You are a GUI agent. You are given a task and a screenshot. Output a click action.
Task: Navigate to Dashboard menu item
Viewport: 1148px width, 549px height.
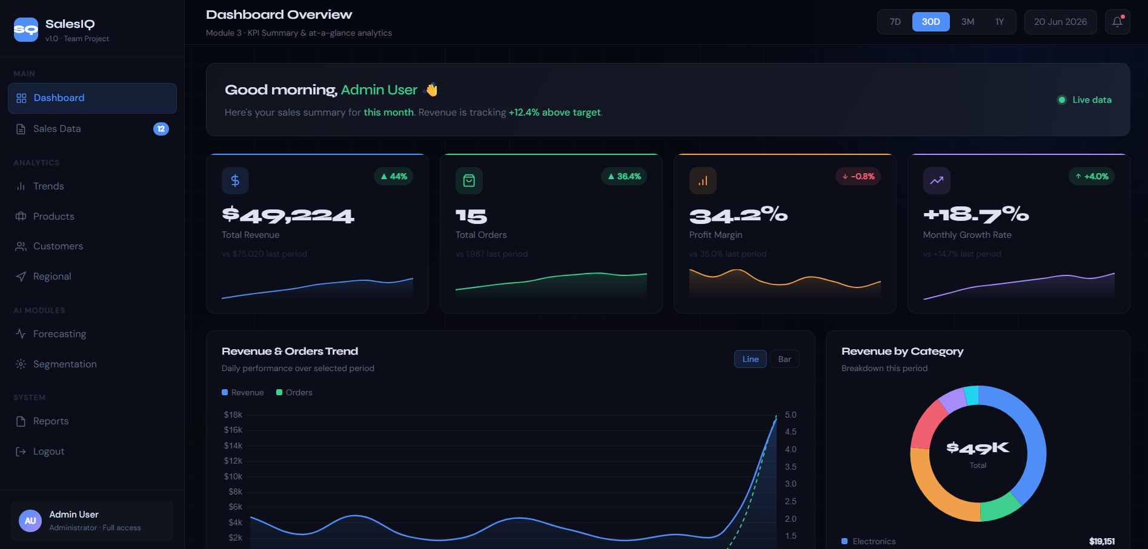tap(92, 98)
